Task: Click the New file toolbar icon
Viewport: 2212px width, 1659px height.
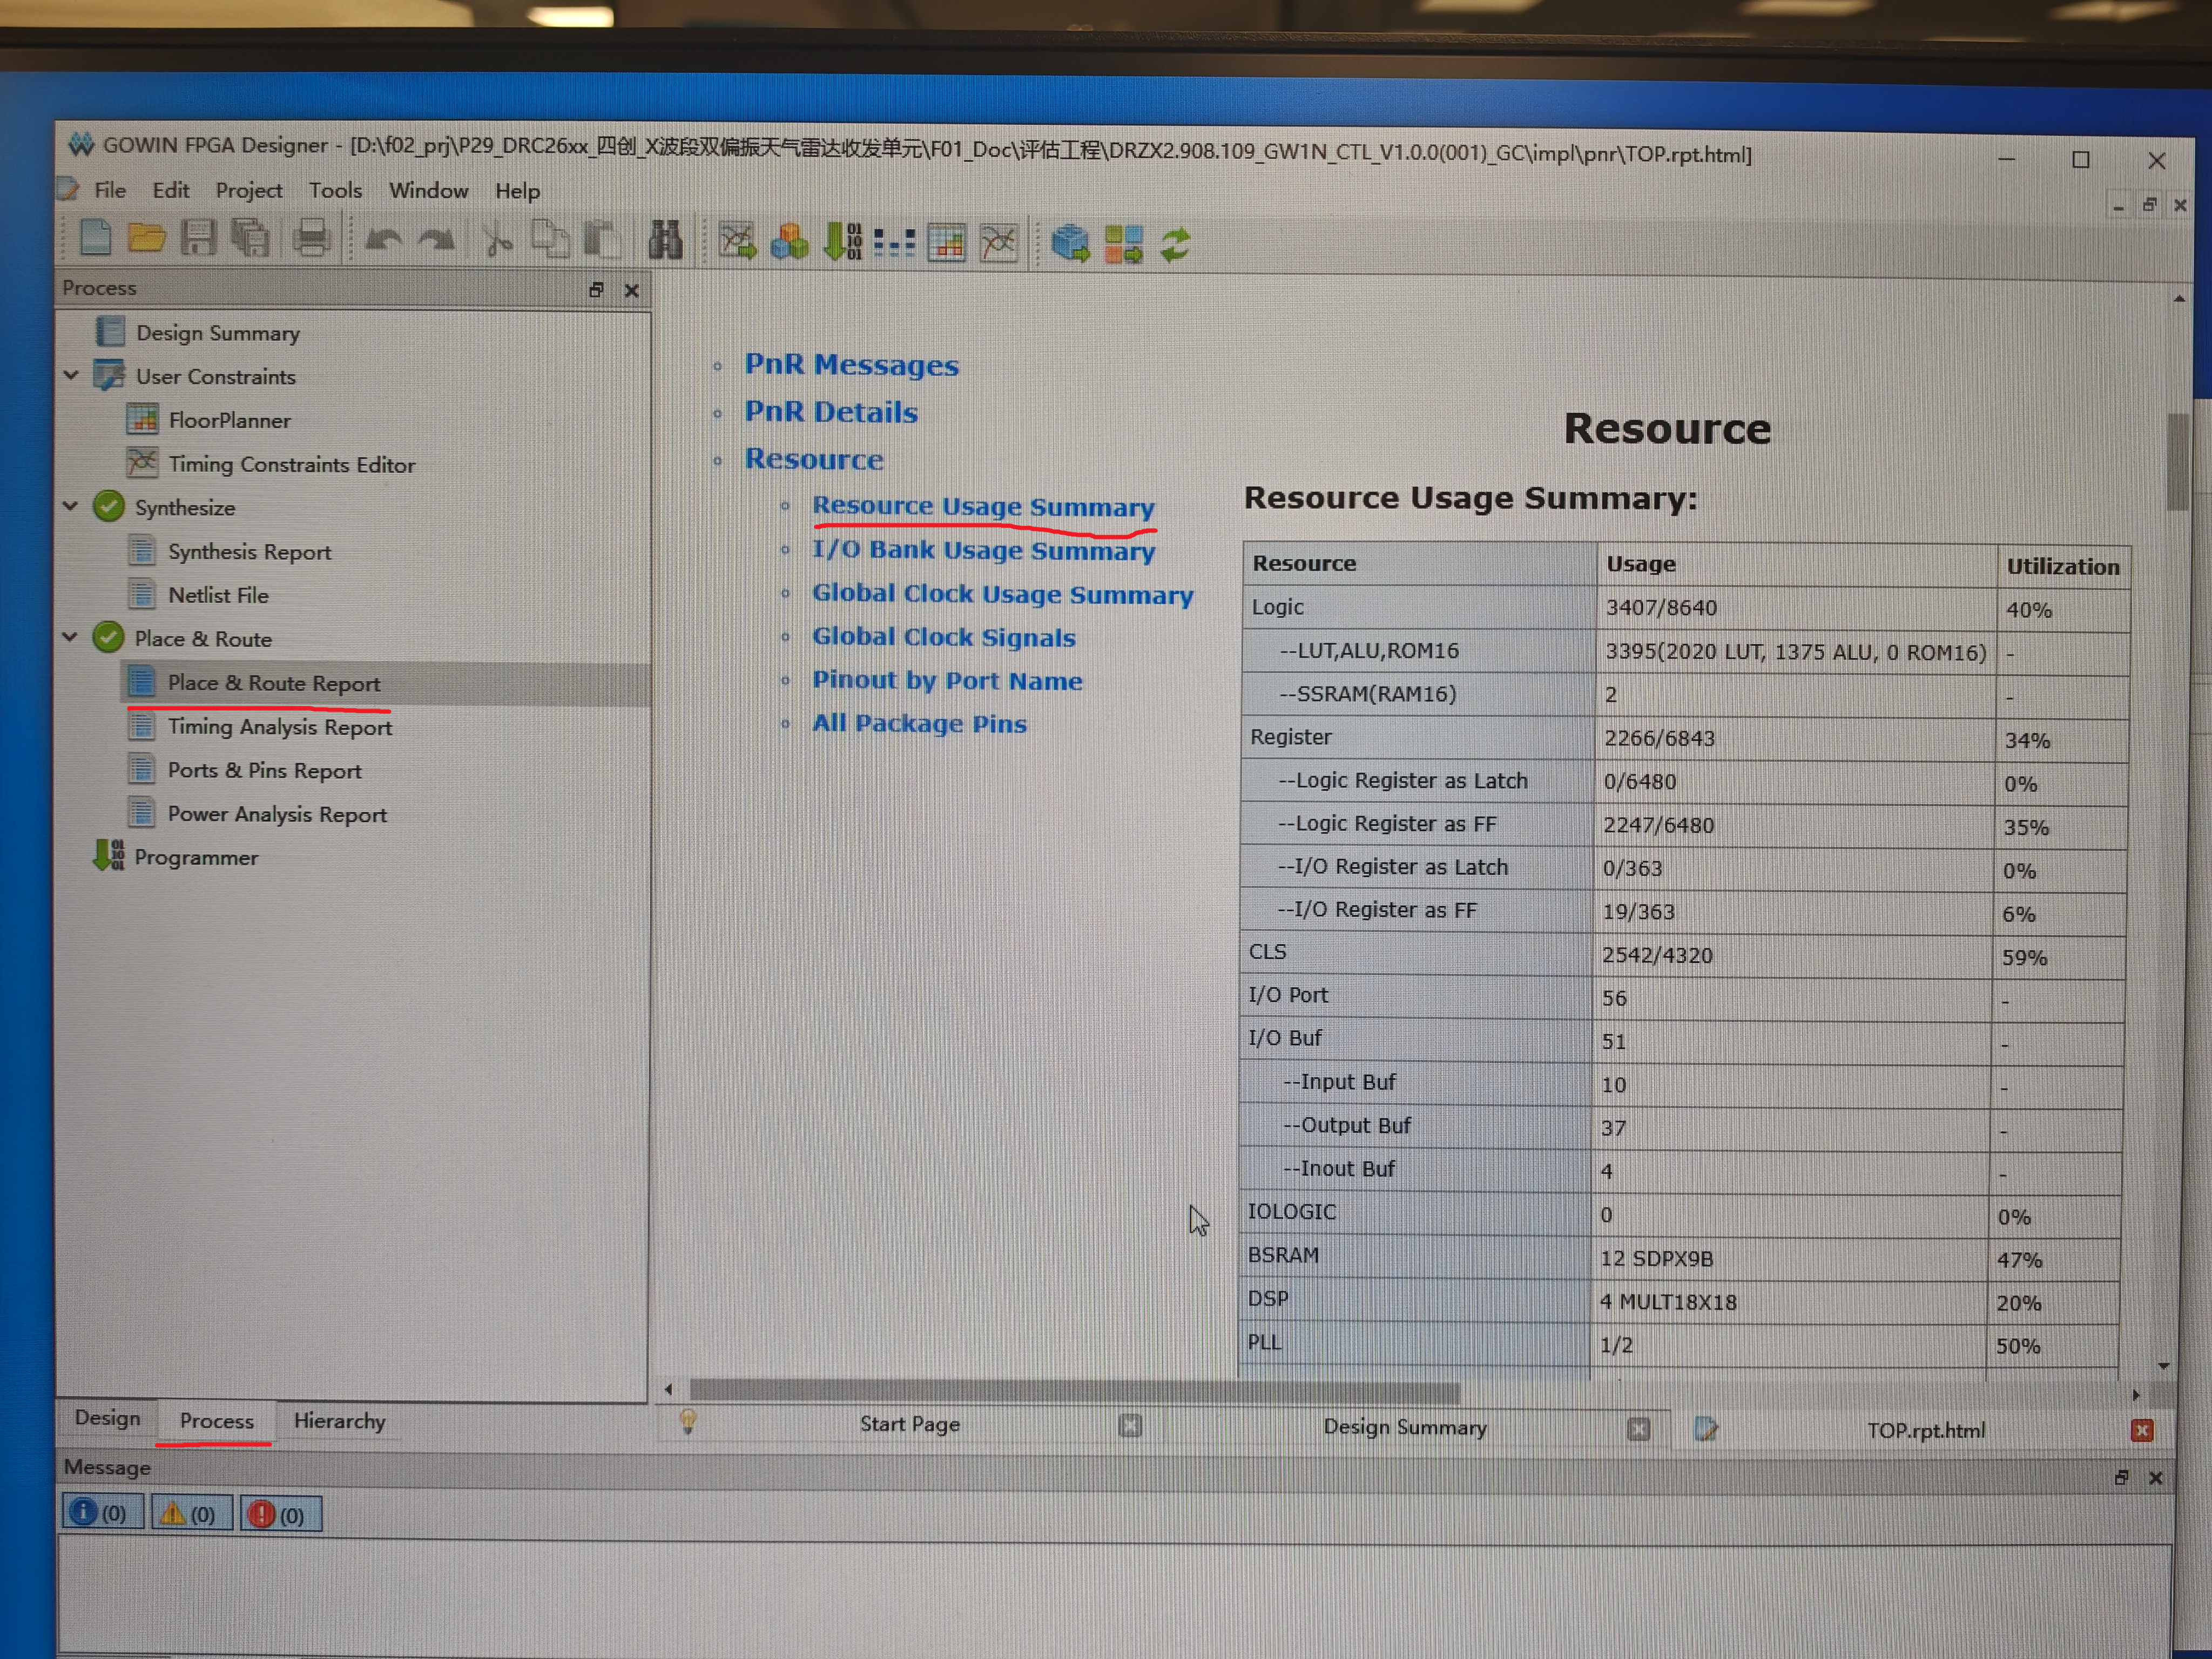Action: (94, 238)
